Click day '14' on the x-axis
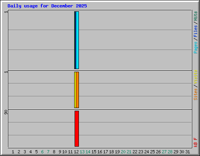200x156 pixels. pos(88,152)
